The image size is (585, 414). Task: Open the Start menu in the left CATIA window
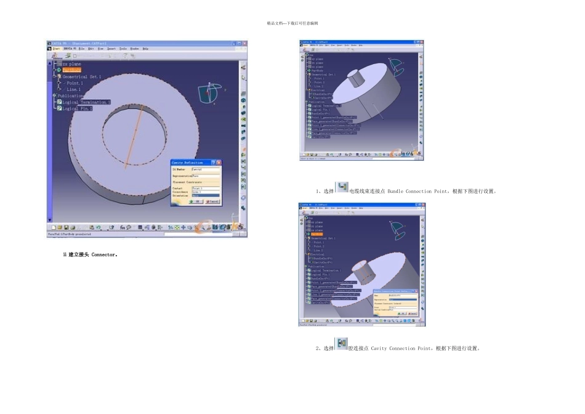[57, 49]
